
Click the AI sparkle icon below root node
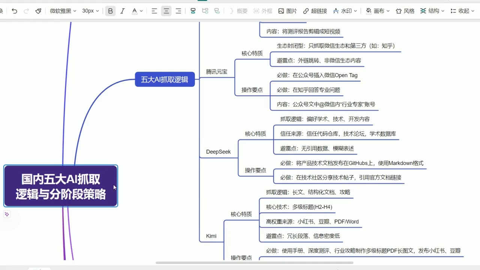7,214
